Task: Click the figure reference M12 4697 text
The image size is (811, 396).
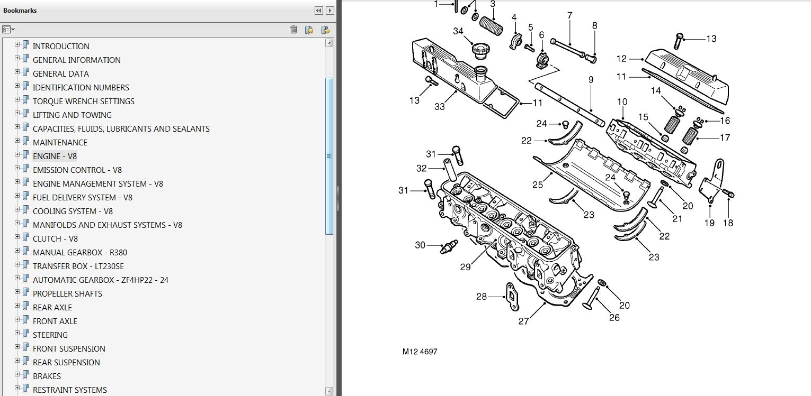Action: (x=420, y=352)
